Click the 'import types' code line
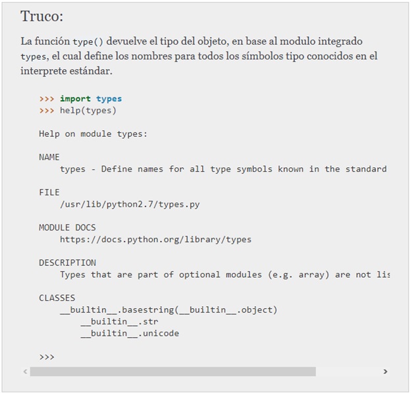Image resolution: width=411 pixels, height=393 pixels. tap(90, 99)
